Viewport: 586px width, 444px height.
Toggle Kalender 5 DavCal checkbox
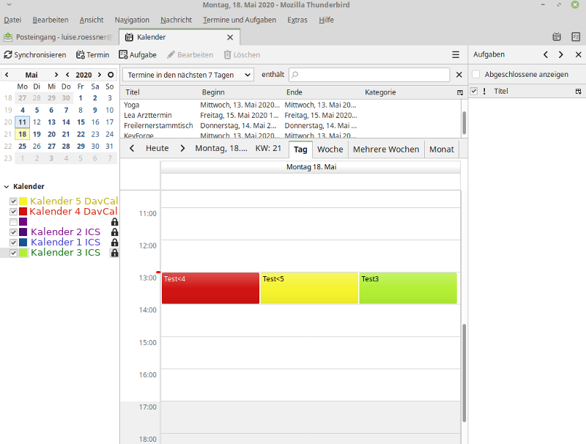pyautogui.click(x=13, y=201)
